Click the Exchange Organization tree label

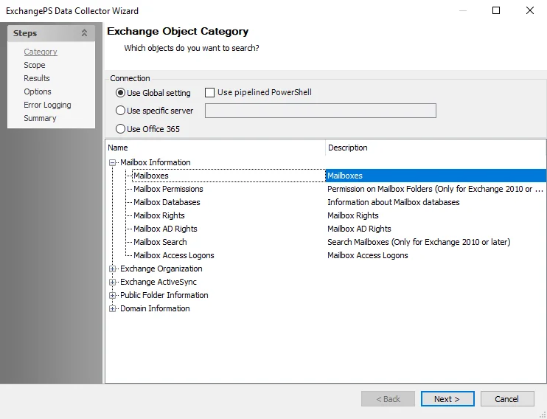(161, 269)
